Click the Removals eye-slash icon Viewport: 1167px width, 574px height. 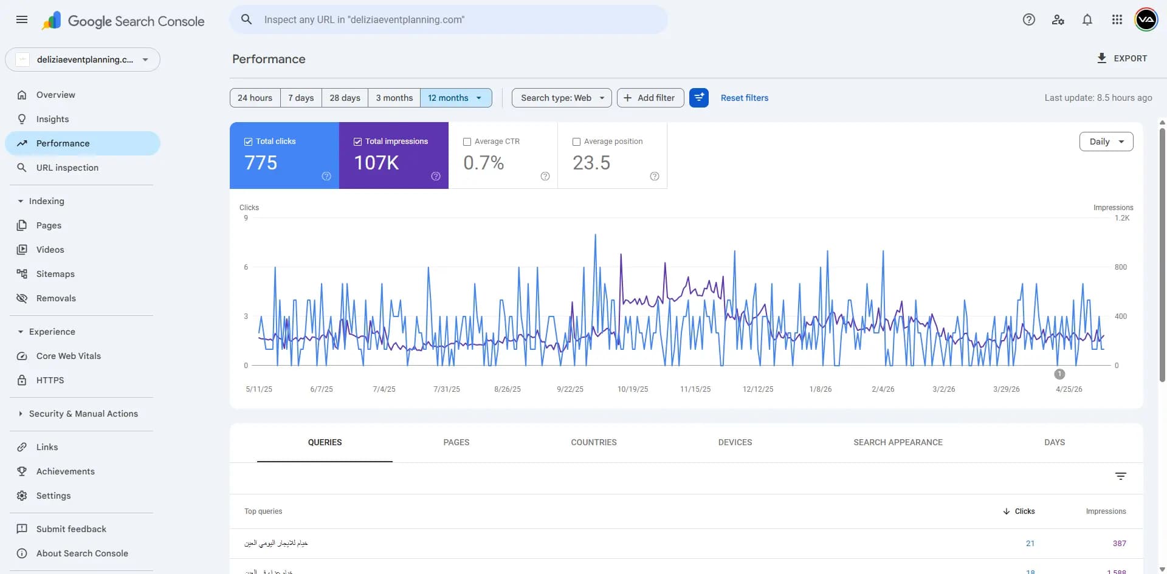pyautogui.click(x=22, y=298)
